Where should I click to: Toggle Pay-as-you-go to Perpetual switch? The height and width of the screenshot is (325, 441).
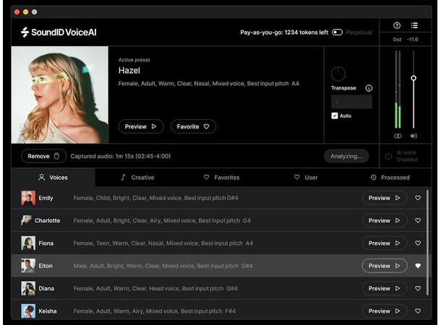(337, 32)
